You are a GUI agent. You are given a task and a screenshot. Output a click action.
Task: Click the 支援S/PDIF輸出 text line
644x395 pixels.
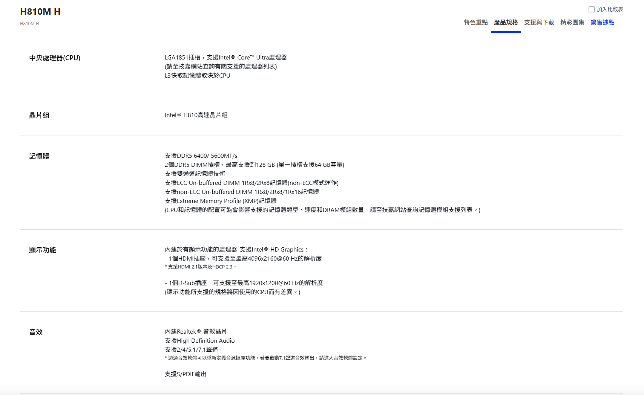click(x=186, y=374)
